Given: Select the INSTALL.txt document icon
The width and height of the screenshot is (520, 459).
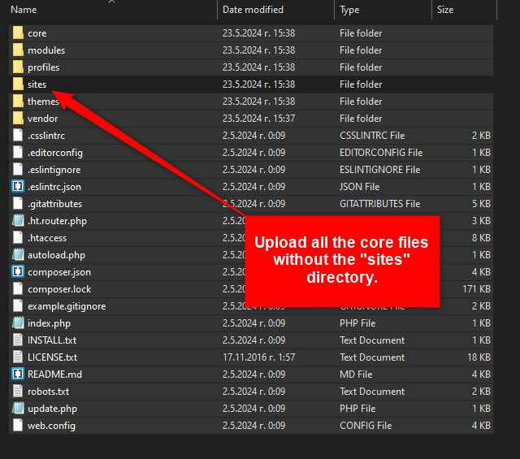Looking at the screenshot, I should coord(18,340).
